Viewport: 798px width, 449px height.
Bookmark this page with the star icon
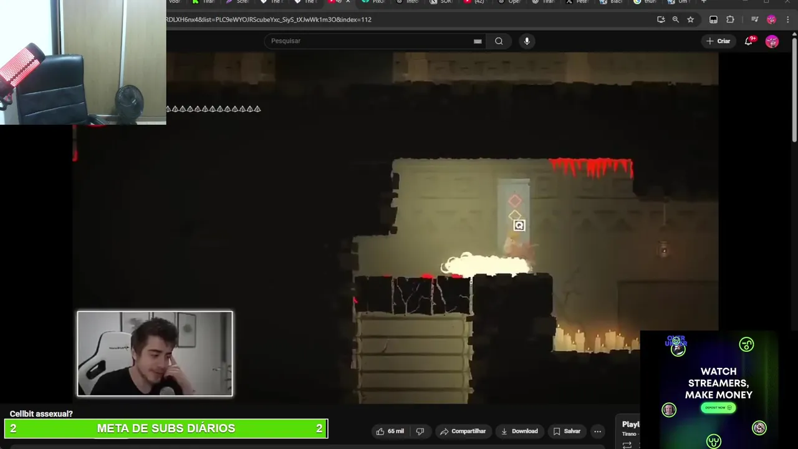pyautogui.click(x=690, y=19)
